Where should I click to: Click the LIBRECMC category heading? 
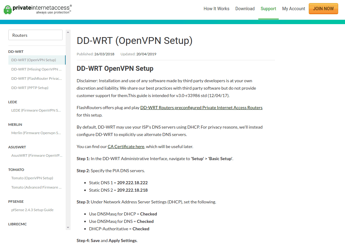pos(17,224)
